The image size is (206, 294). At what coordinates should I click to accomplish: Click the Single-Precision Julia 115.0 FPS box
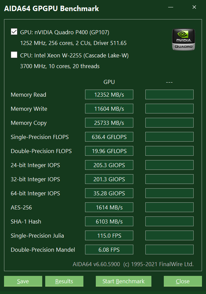pos(109,235)
